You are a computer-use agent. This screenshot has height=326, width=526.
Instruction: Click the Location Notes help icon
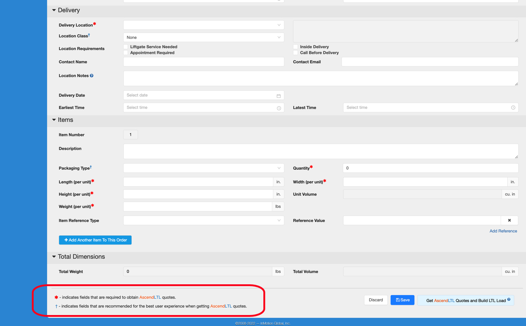pos(92,76)
